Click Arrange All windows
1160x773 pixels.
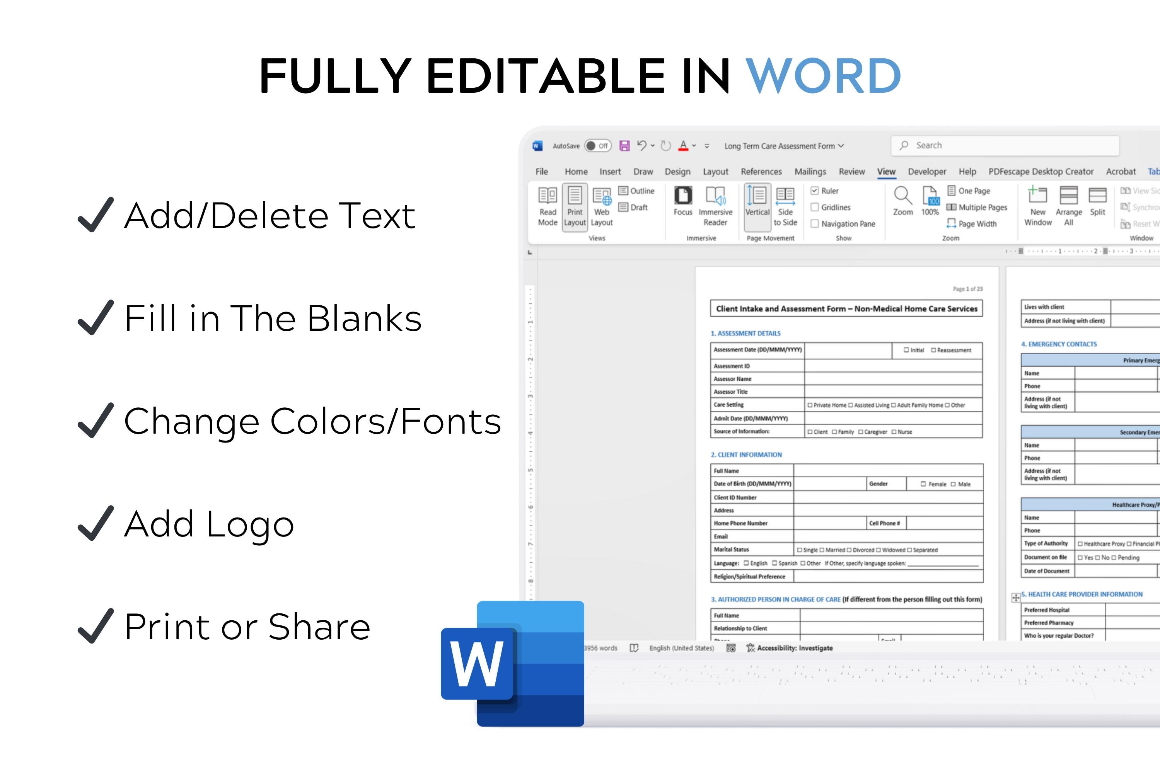[1069, 206]
